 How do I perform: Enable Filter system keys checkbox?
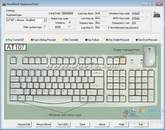pyautogui.click(x=46, y=27)
